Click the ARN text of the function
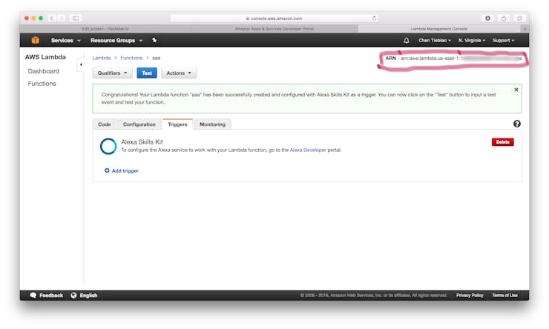Screen dimensions: 549x329 (x=453, y=59)
